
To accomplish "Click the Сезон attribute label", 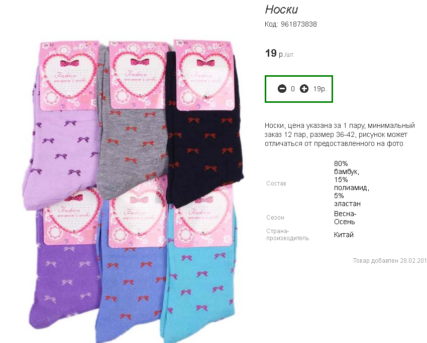I will (275, 218).
